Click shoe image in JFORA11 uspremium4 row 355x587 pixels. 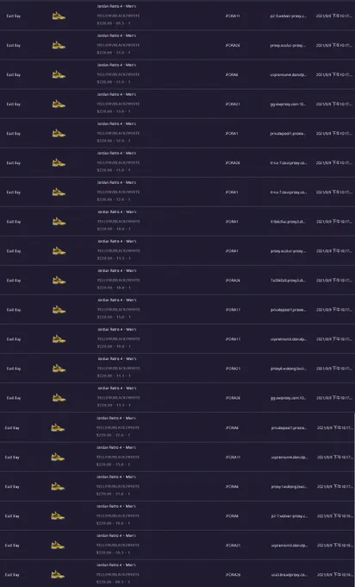pyautogui.click(x=58, y=458)
